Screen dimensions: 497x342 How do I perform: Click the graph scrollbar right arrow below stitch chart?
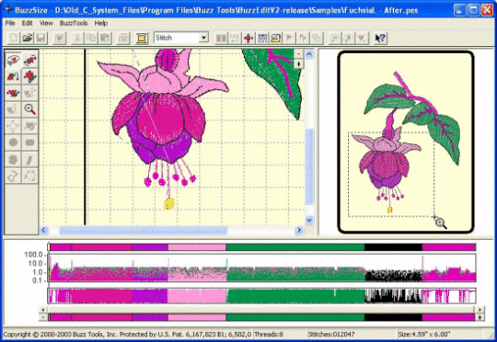[480, 310]
